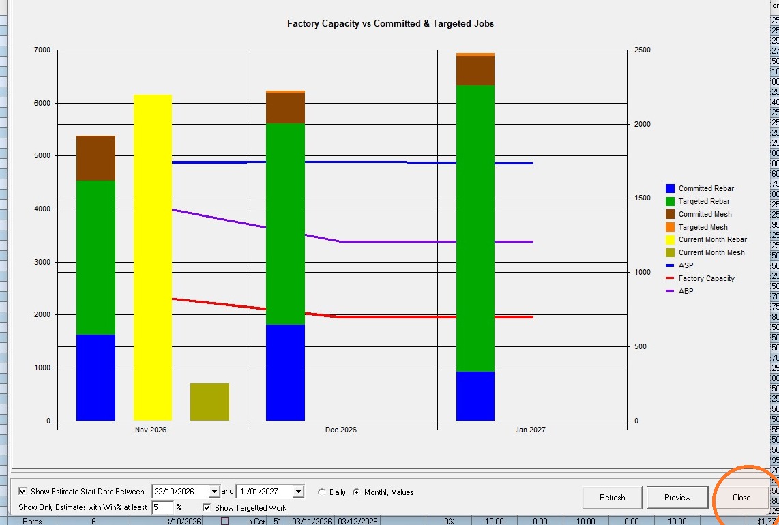The height and width of the screenshot is (525, 779).
Task: Click the Current Month Rebar legend label
Action: click(x=712, y=239)
